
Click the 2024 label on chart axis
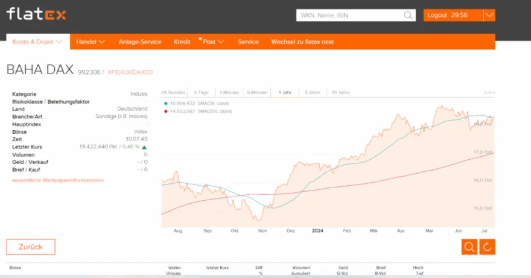pyautogui.click(x=317, y=230)
